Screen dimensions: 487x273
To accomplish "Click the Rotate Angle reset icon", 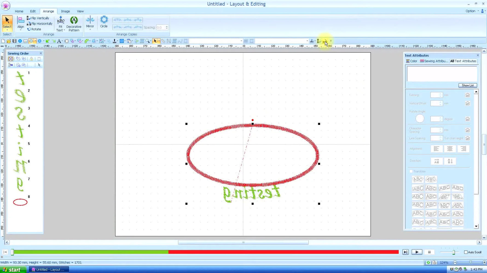I will [x=468, y=119].
